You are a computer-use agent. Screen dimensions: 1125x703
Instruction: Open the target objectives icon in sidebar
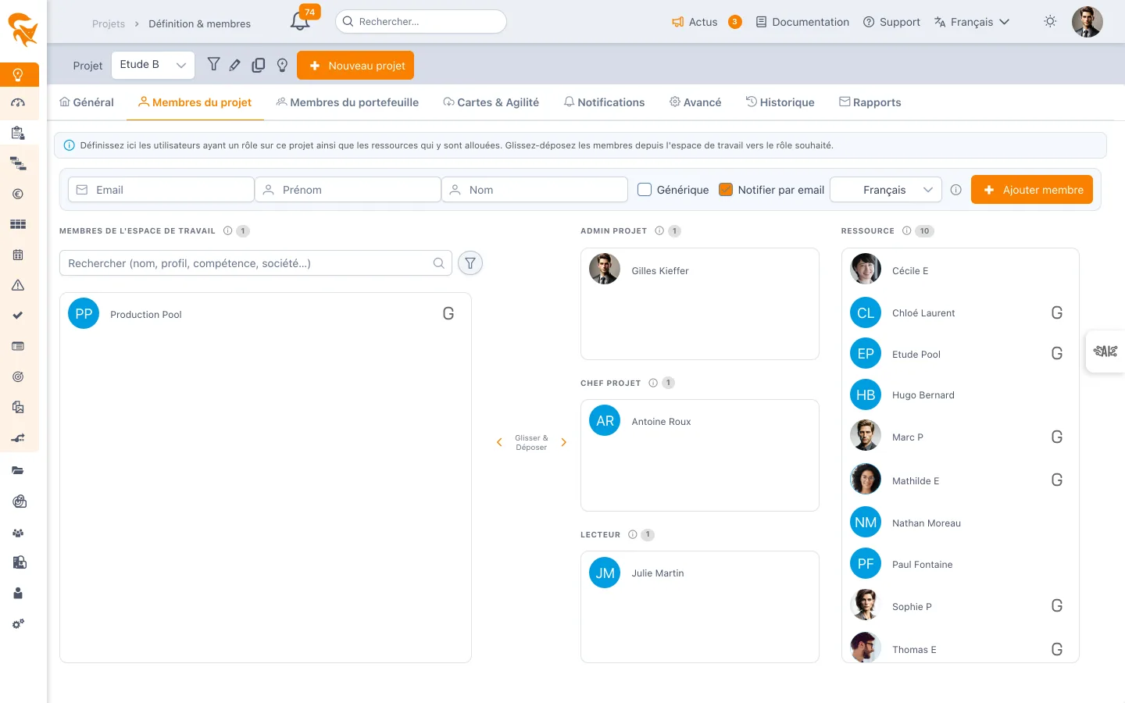(x=18, y=376)
